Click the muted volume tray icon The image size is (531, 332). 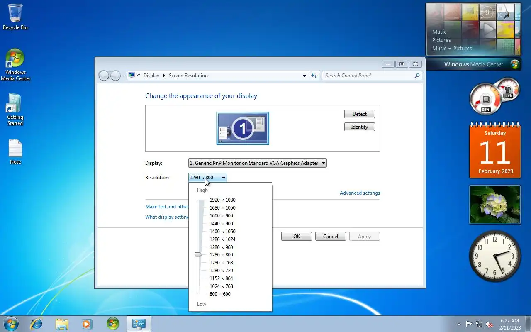point(490,324)
